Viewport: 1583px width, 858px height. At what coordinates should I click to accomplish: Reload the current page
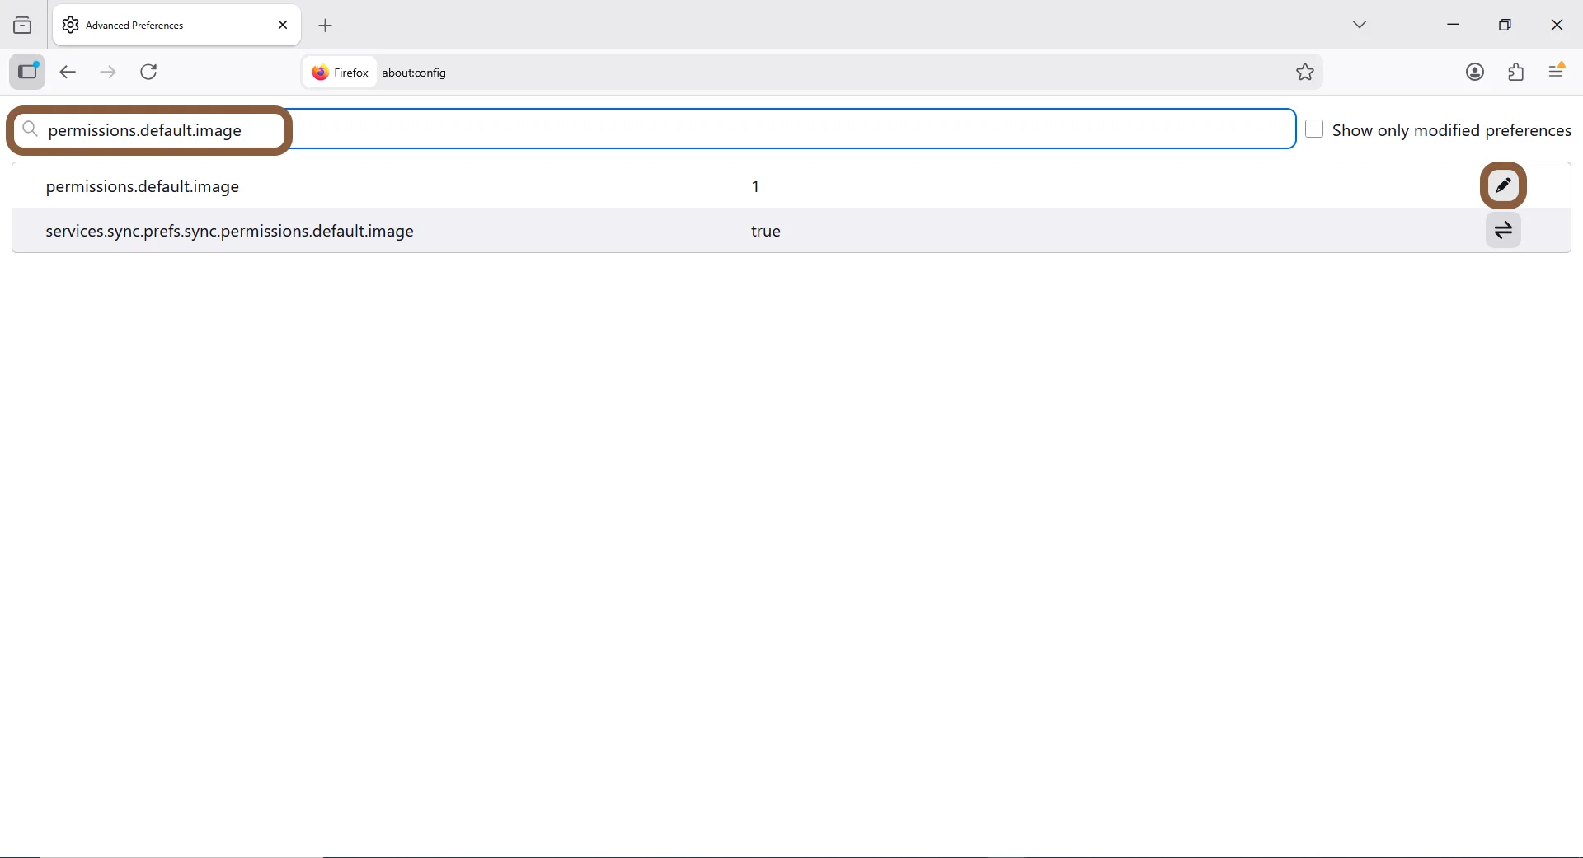point(150,73)
